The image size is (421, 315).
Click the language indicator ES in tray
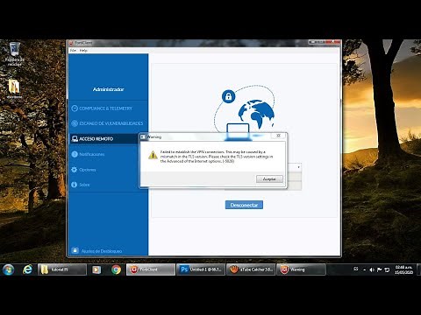(x=356, y=269)
